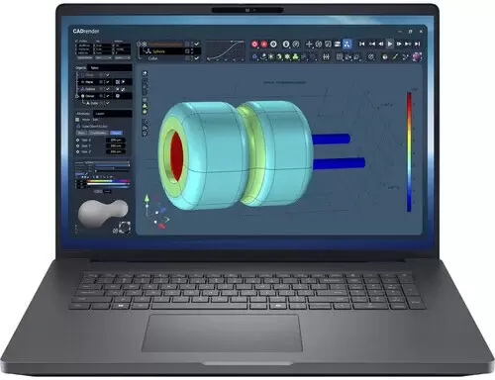Click the red record button in toolbar
The width and height of the screenshot is (495, 380).
point(254,45)
